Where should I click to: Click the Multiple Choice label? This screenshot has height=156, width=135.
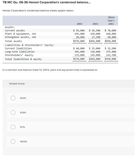17,84
